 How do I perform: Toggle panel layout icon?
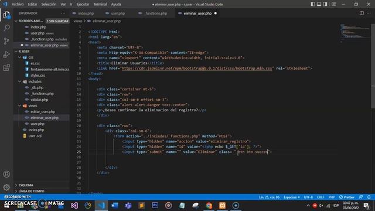click(319, 4)
